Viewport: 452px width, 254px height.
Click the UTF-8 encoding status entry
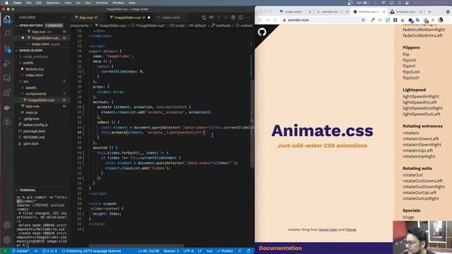click(x=189, y=251)
